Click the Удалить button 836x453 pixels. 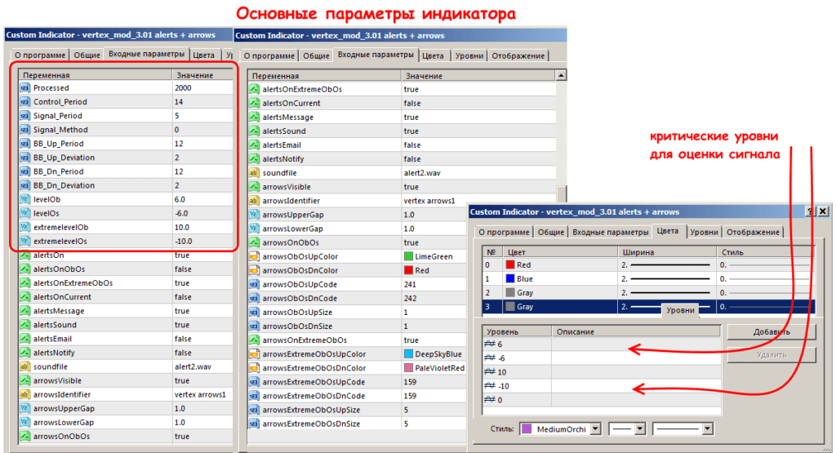[772, 355]
